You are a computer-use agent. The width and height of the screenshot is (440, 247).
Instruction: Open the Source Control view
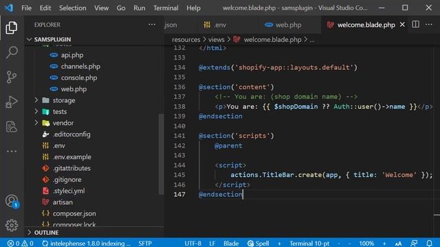[12, 77]
